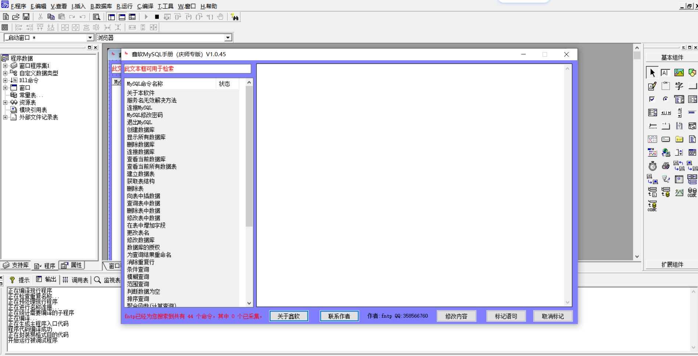Expand the 外部文件记录表 tree node
The image size is (698, 356).
coord(5,117)
